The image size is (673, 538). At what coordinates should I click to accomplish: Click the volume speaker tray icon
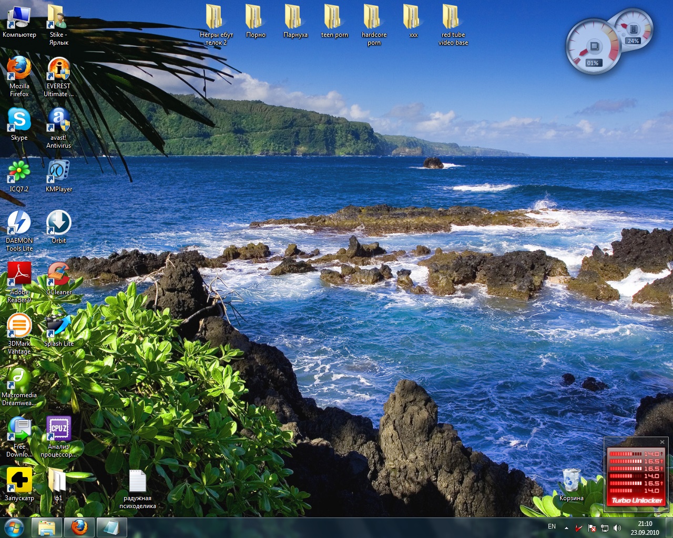pos(617,527)
